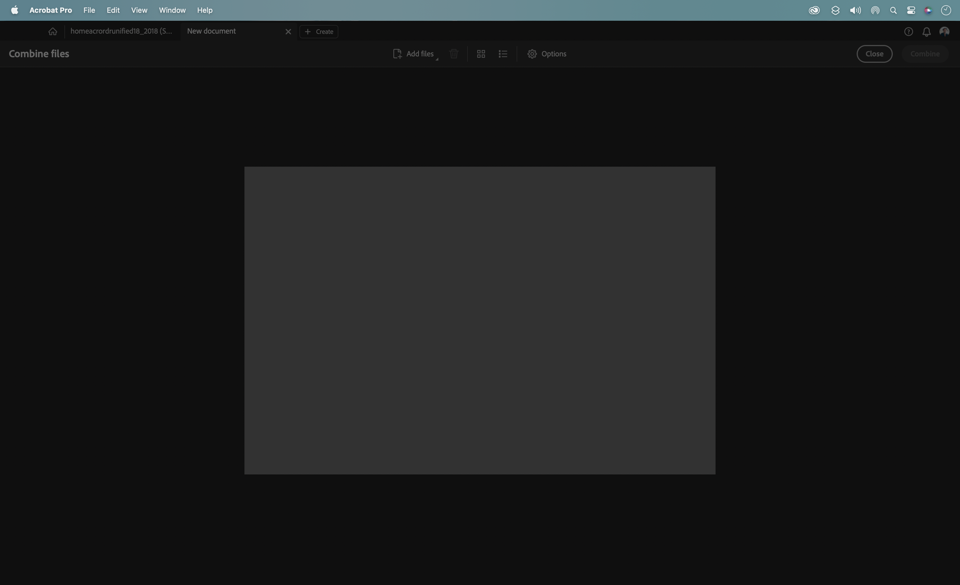Click Add files button
Image resolution: width=960 pixels, height=585 pixels.
413,54
